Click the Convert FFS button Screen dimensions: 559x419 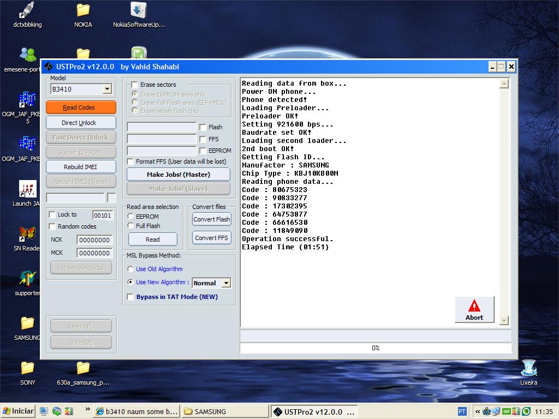coord(212,238)
